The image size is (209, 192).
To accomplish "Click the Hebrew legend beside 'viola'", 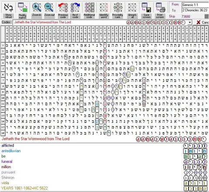I will [x=195, y=183].
